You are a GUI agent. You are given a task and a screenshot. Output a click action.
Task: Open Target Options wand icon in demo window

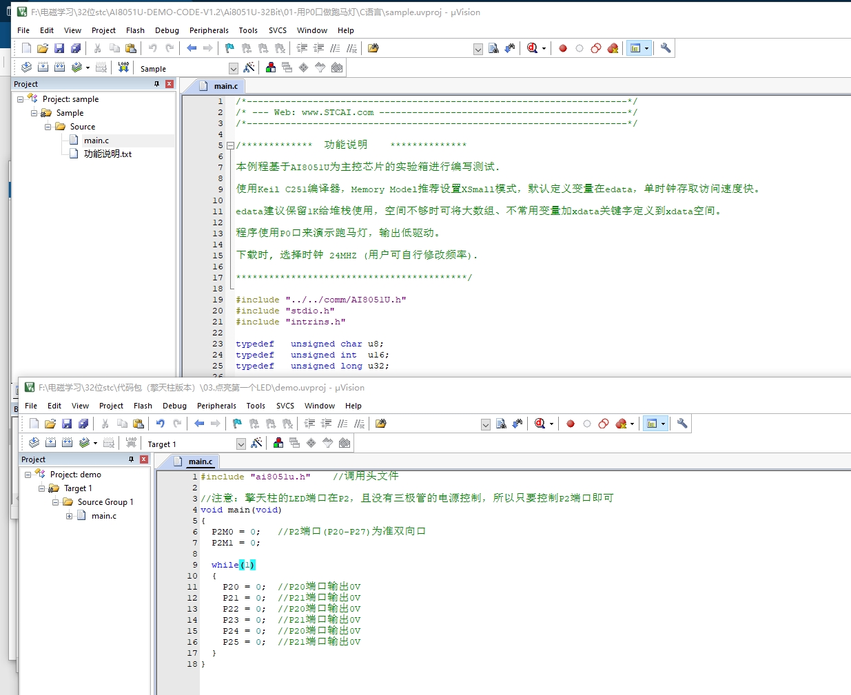click(x=257, y=443)
